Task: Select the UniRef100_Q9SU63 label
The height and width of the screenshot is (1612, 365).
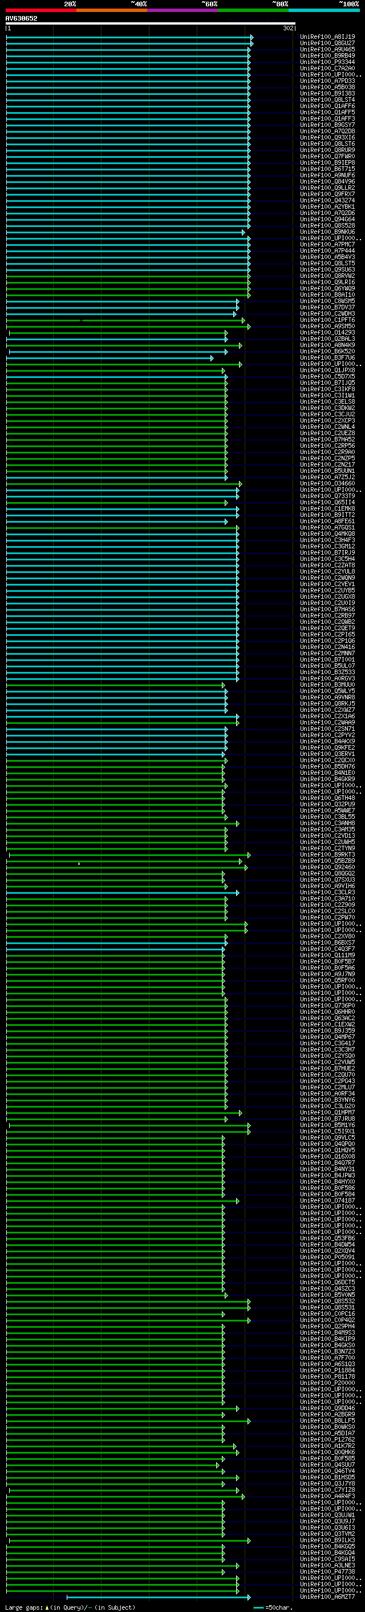Action: click(327, 270)
